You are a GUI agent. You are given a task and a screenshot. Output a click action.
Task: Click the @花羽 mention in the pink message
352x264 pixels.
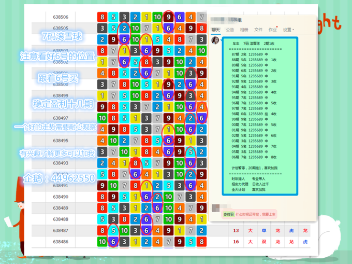(x=228, y=214)
